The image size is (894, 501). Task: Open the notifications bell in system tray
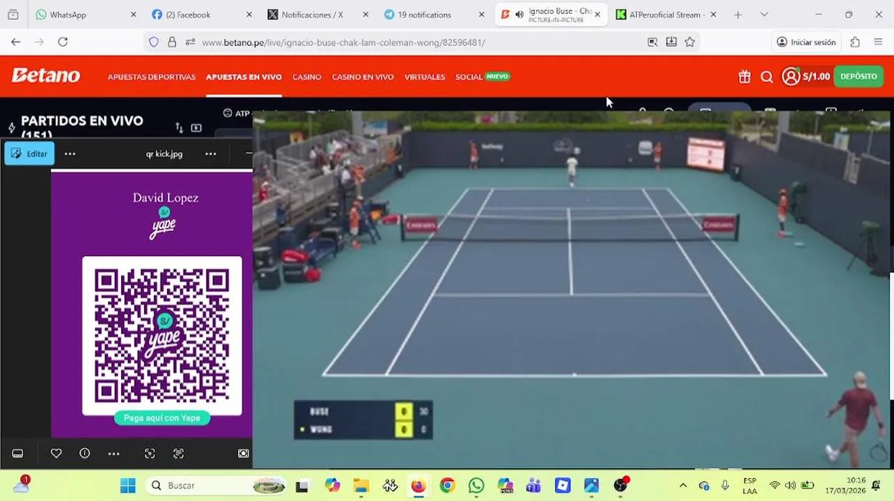point(877,485)
